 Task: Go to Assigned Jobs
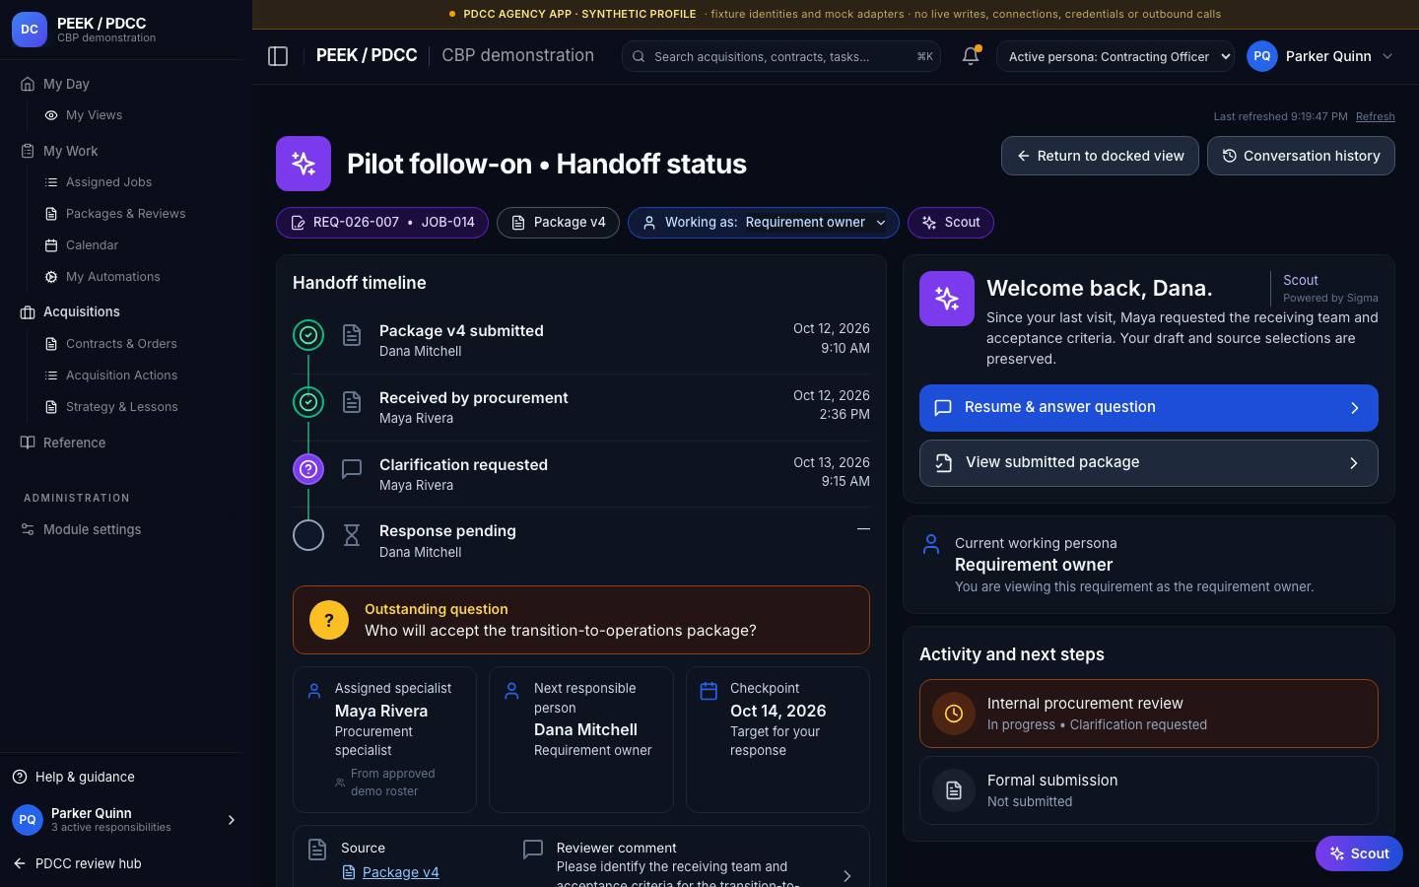(108, 182)
